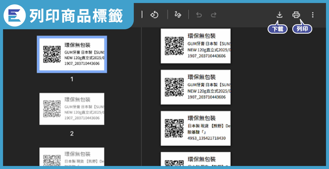
Task: Click the page number 1 below thumbnail
Action: 72,79
